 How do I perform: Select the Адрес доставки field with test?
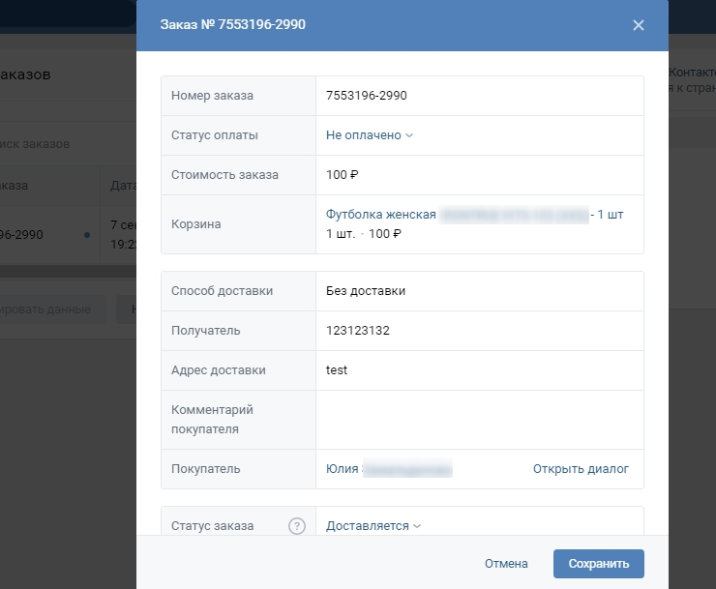click(x=479, y=370)
